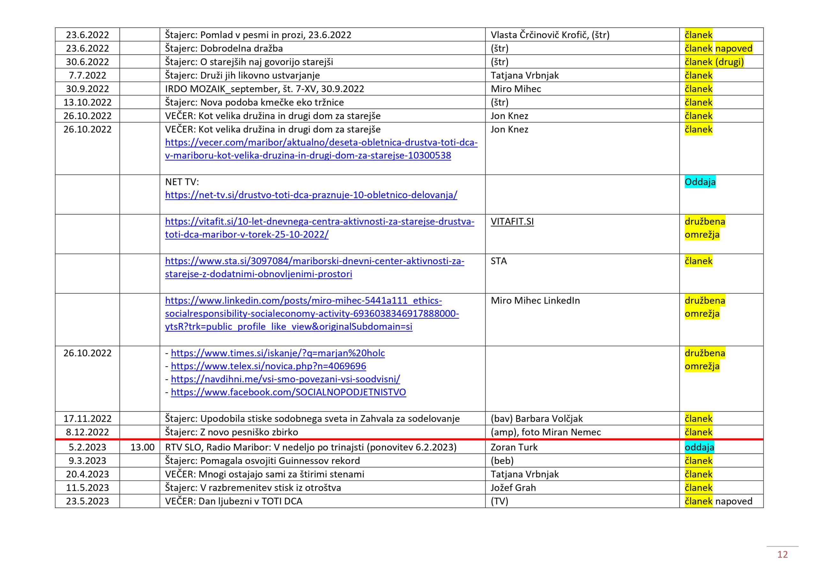The width and height of the screenshot is (817, 577).
Task: Open the navdihni.me vsi-smo-povezani link
Action: (x=285, y=379)
